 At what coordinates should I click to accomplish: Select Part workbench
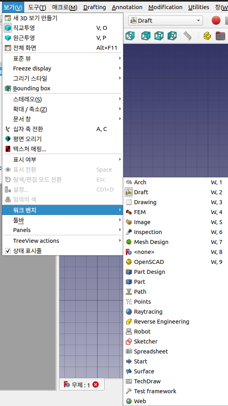pyautogui.click(x=175, y=282)
